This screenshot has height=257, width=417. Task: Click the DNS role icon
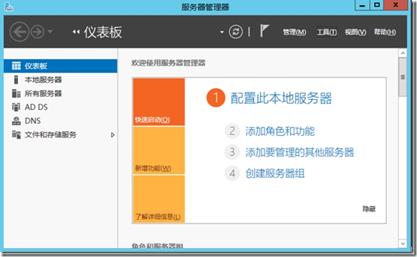pyautogui.click(x=16, y=121)
